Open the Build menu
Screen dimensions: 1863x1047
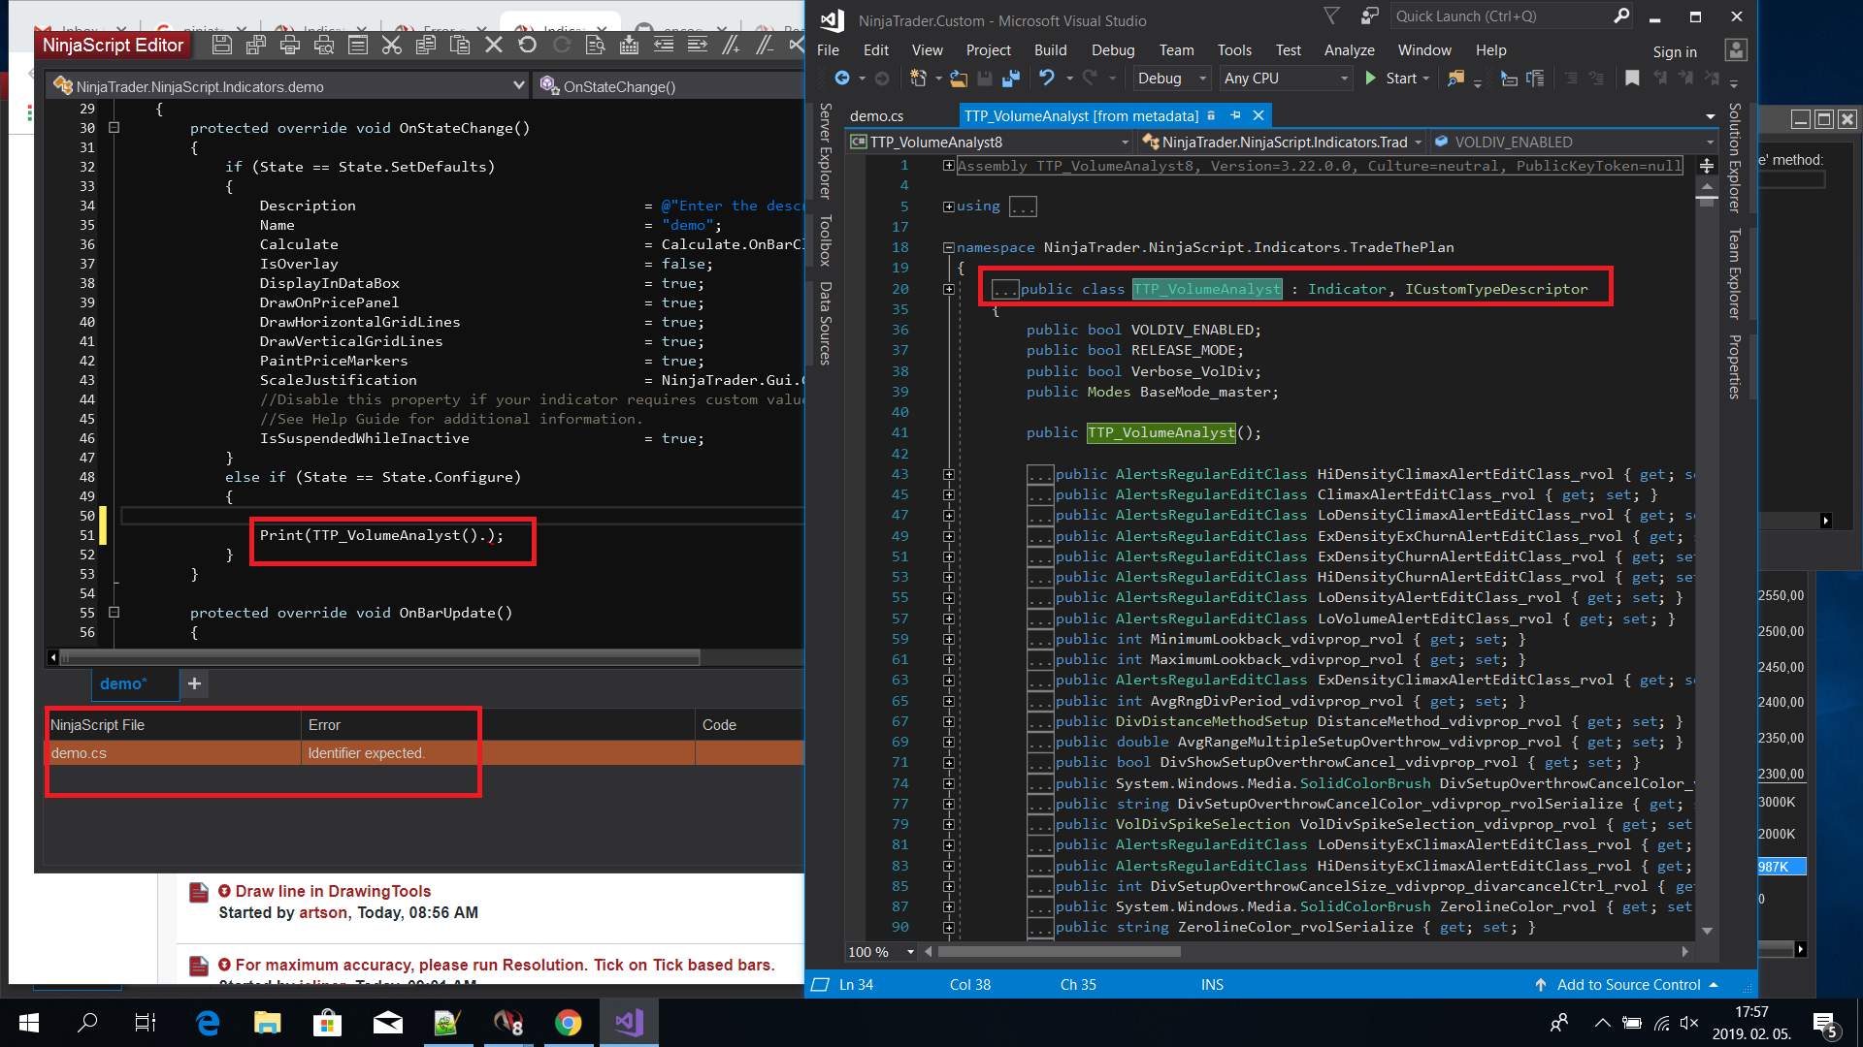point(1049,50)
